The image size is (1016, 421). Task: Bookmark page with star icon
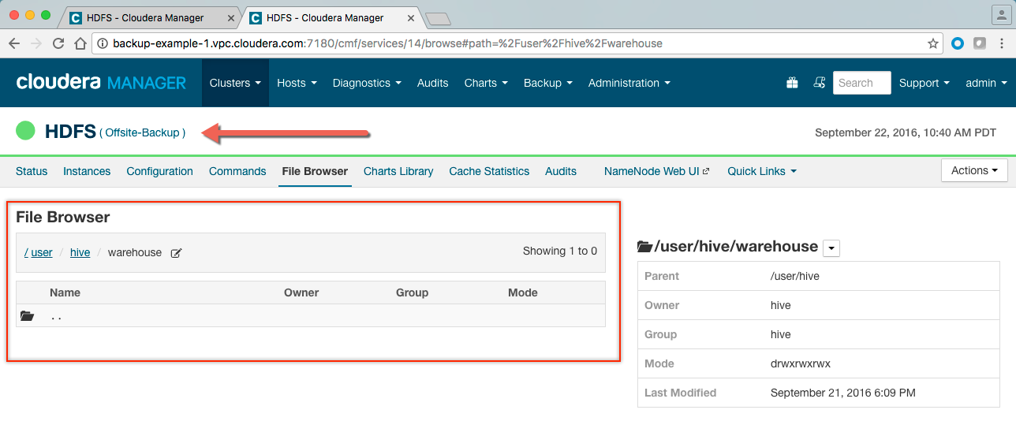[933, 43]
